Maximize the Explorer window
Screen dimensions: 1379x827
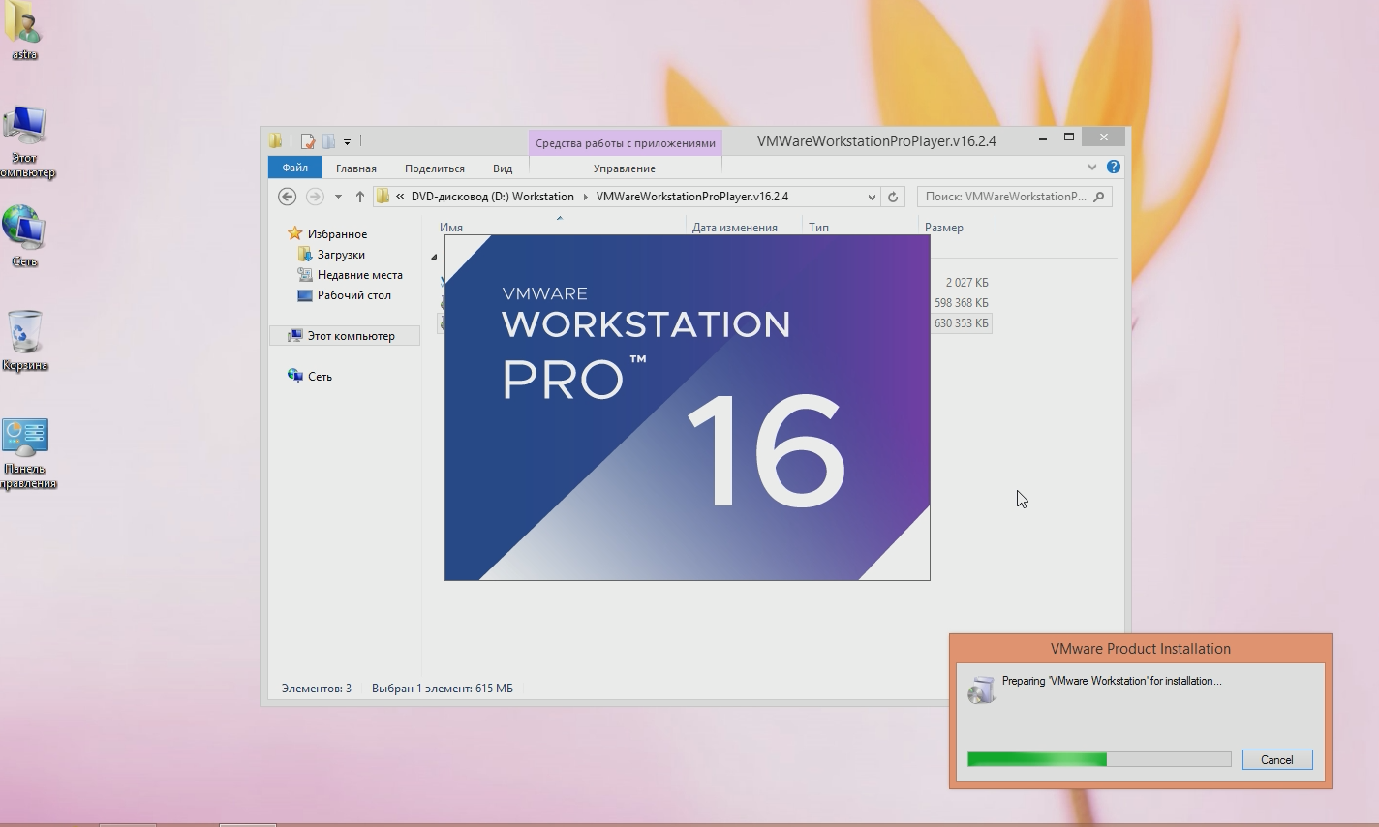point(1069,138)
